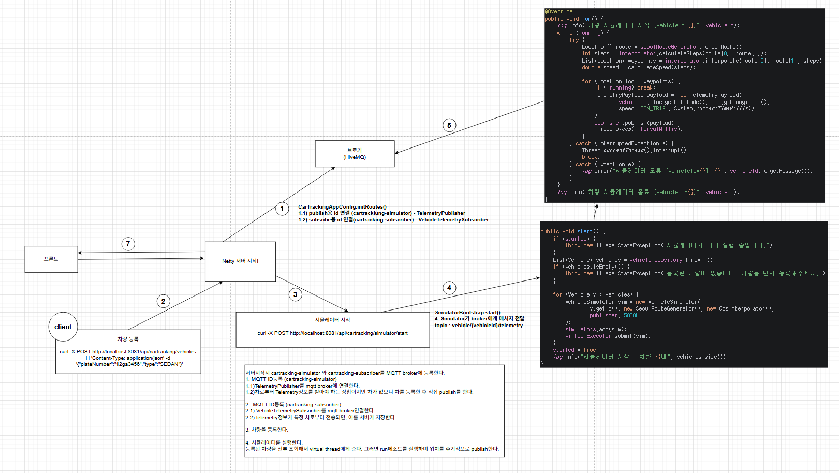Click 'publisher.publish(payload);' line in run() code
This screenshot has height=473, width=839.
635,123
